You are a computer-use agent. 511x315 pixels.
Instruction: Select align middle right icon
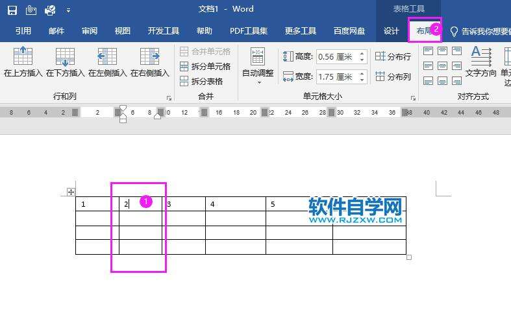click(456, 65)
